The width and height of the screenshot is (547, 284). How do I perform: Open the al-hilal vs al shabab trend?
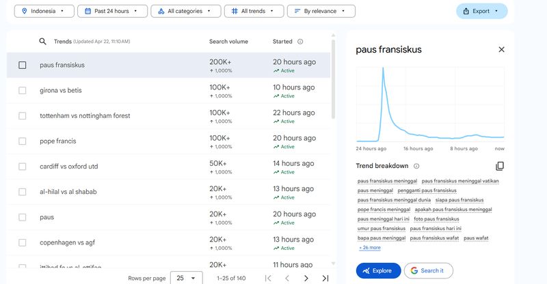coord(168,192)
